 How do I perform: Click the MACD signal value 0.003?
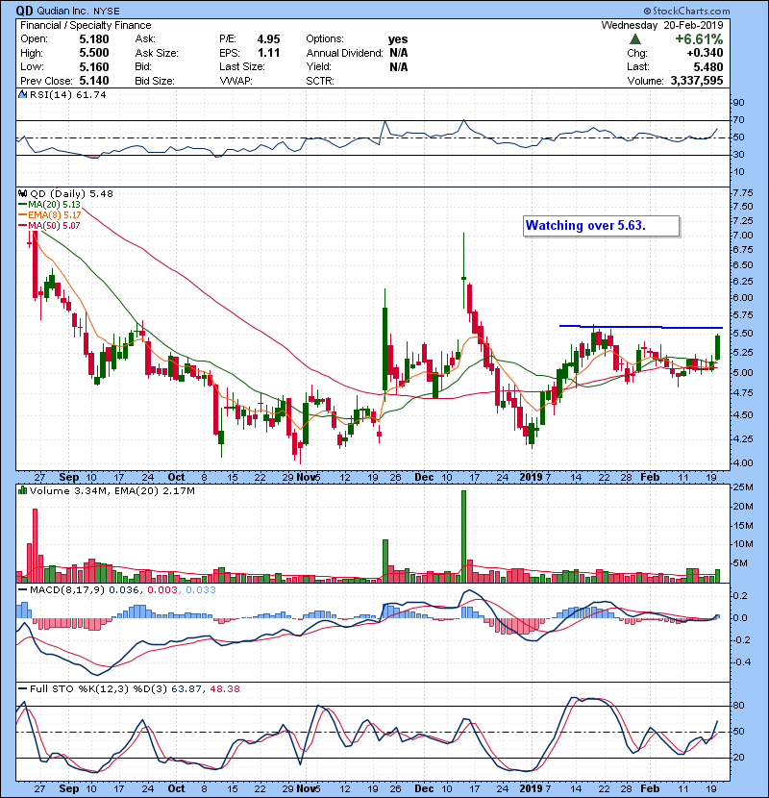click(x=161, y=590)
